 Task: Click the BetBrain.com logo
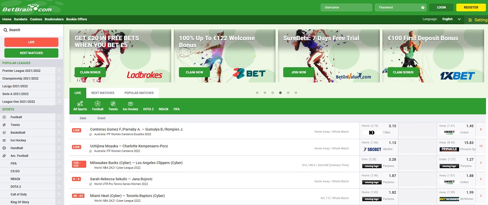point(27,7)
